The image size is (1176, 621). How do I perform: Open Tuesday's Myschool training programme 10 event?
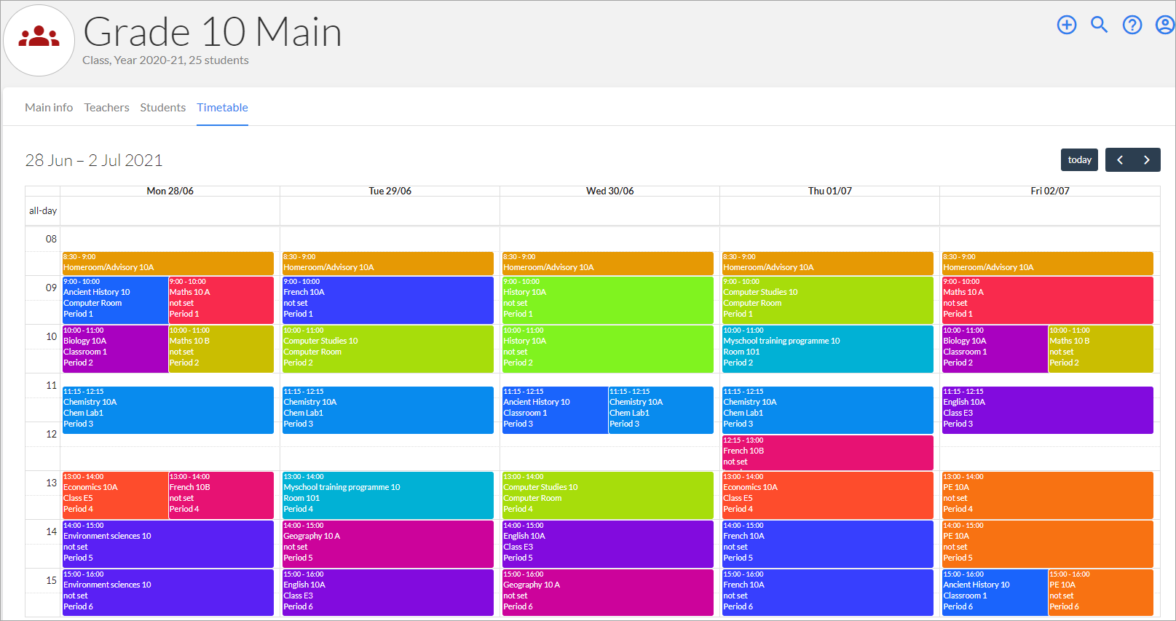click(x=387, y=495)
